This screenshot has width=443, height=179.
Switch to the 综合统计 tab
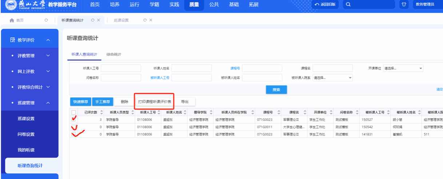point(113,54)
